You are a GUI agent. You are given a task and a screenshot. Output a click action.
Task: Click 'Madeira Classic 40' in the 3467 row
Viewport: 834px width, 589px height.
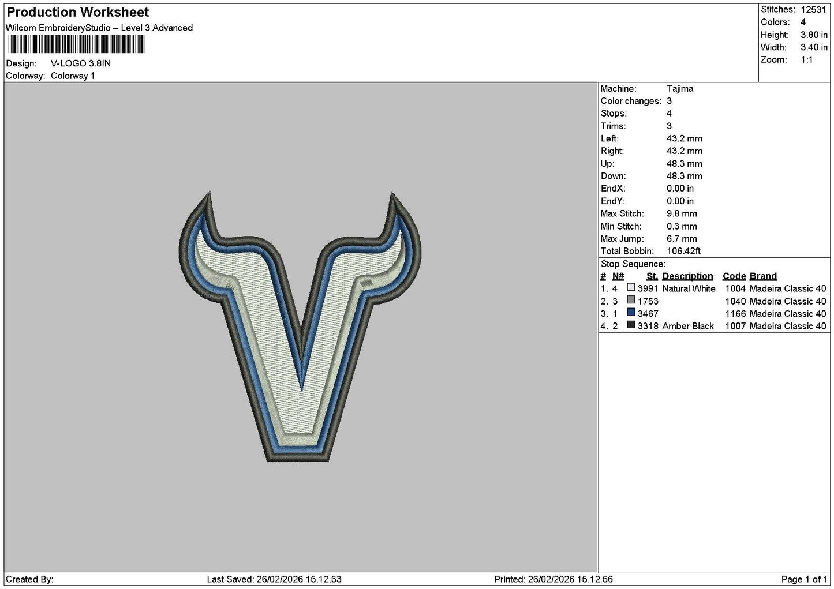pos(788,314)
